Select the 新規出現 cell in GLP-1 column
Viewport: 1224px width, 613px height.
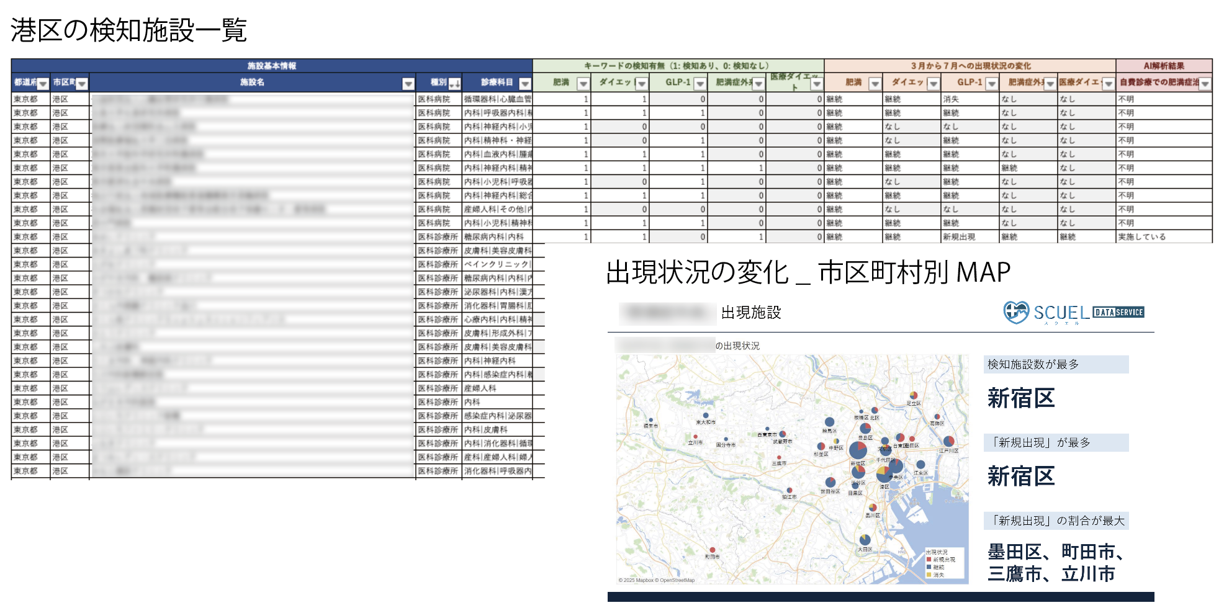pos(959,237)
